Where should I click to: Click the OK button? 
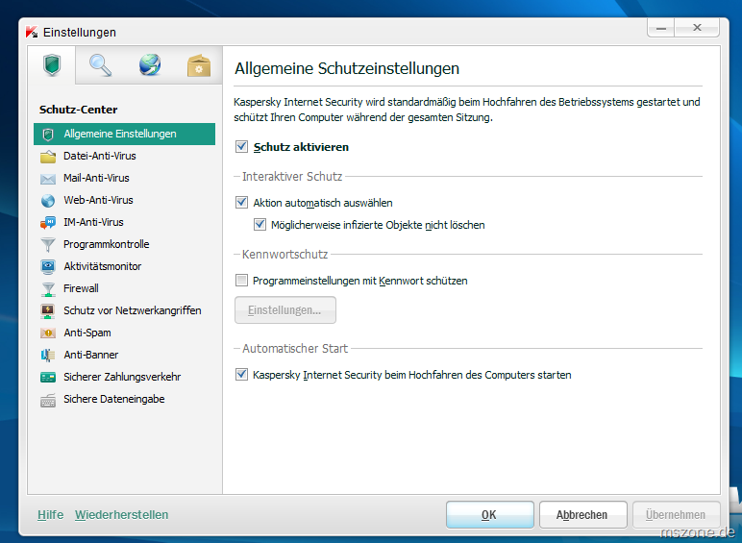[488, 515]
